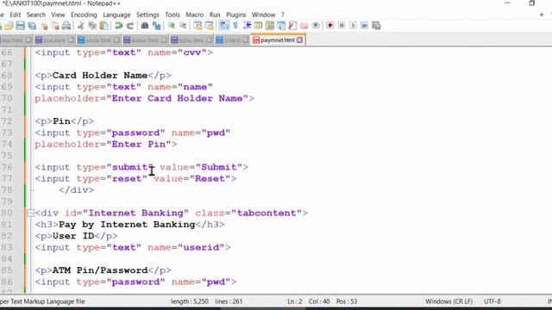Click the Close All toolbar icon
This screenshot has width=552, height=310.
pyautogui.click(x=55, y=26)
